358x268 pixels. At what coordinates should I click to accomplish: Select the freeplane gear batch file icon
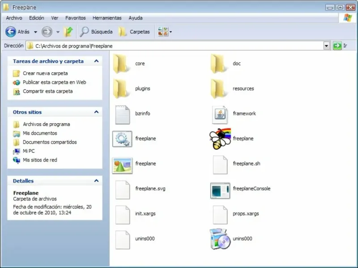[122, 139]
